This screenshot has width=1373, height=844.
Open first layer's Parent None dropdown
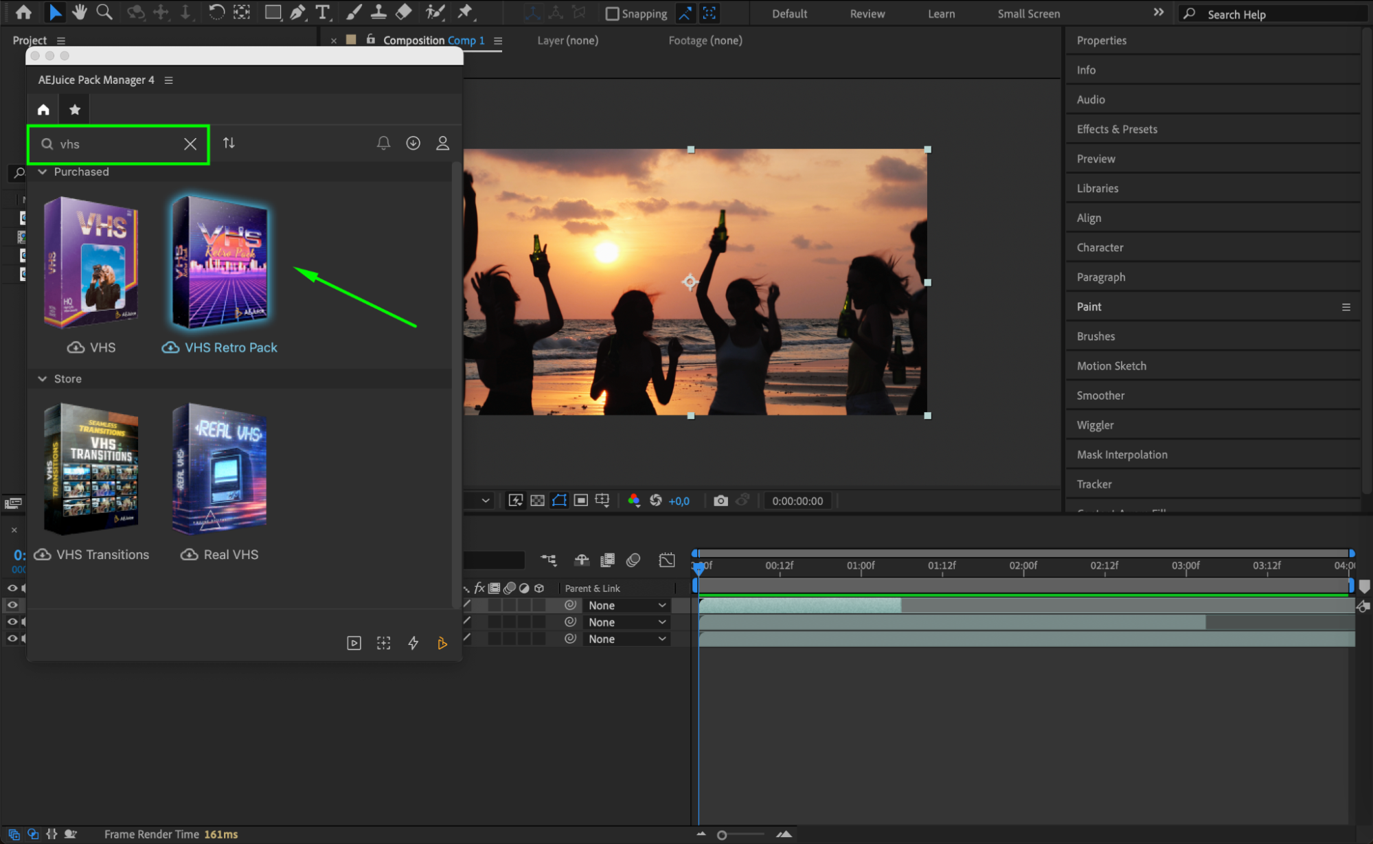click(x=626, y=606)
